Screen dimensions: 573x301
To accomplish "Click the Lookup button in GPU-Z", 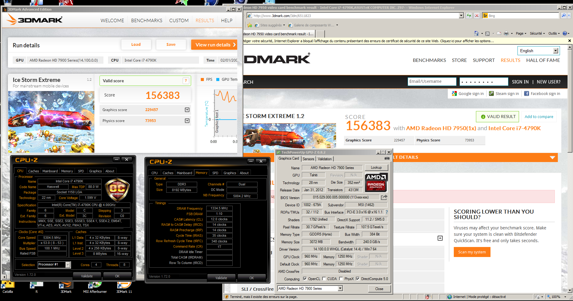I will (376, 167).
